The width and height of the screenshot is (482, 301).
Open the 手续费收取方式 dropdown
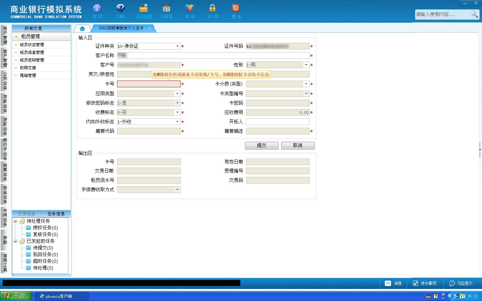(x=177, y=190)
